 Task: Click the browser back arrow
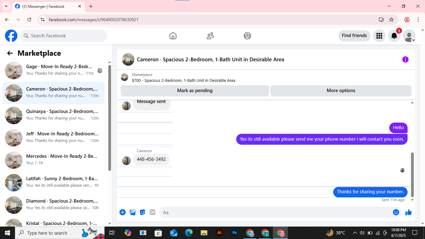(x=7, y=20)
